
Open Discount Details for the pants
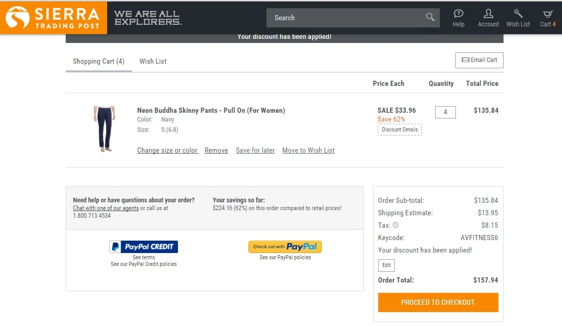coord(400,130)
